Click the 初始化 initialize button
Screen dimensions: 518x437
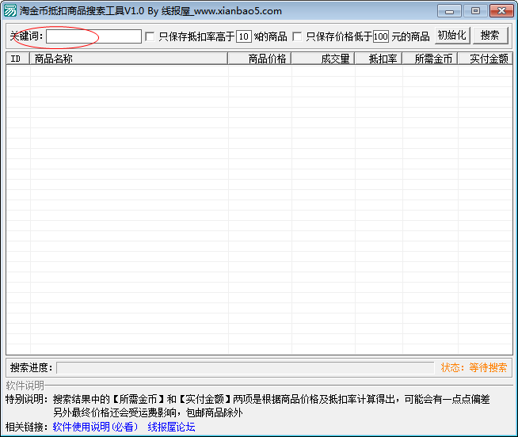[452, 36]
